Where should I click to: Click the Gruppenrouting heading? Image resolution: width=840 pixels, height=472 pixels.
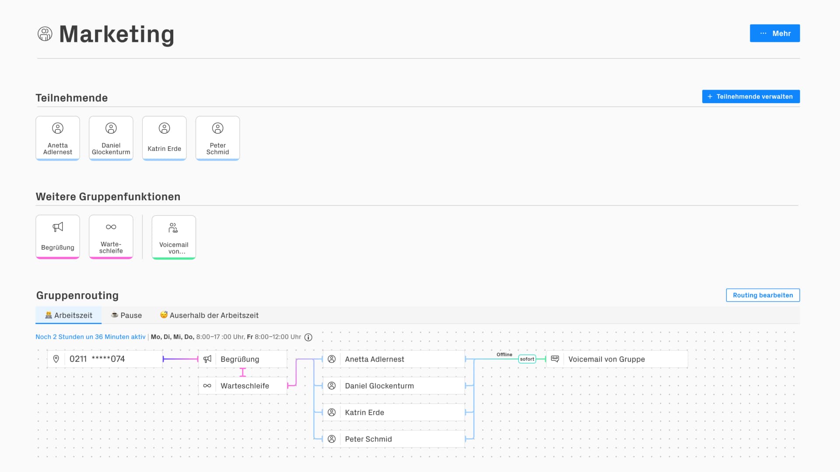tap(77, 295)
